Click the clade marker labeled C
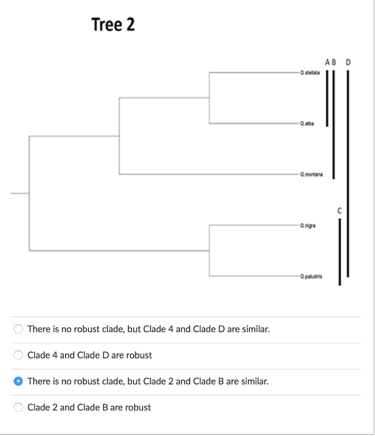375x436 pixels. click(340, 210)
